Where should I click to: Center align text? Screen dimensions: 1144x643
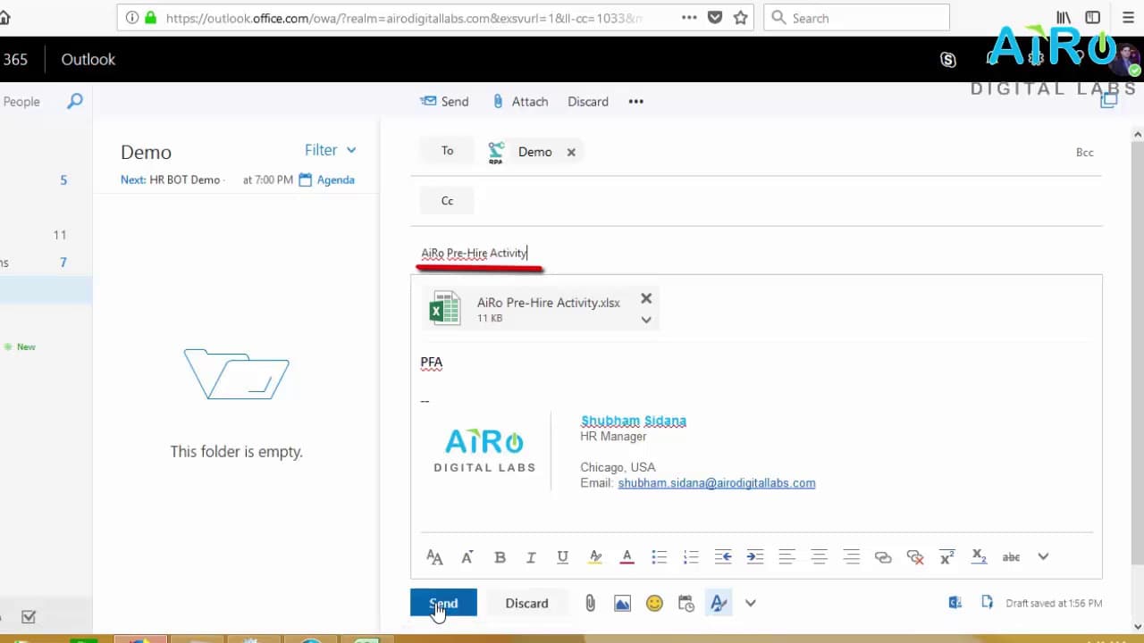click(819, 557)
